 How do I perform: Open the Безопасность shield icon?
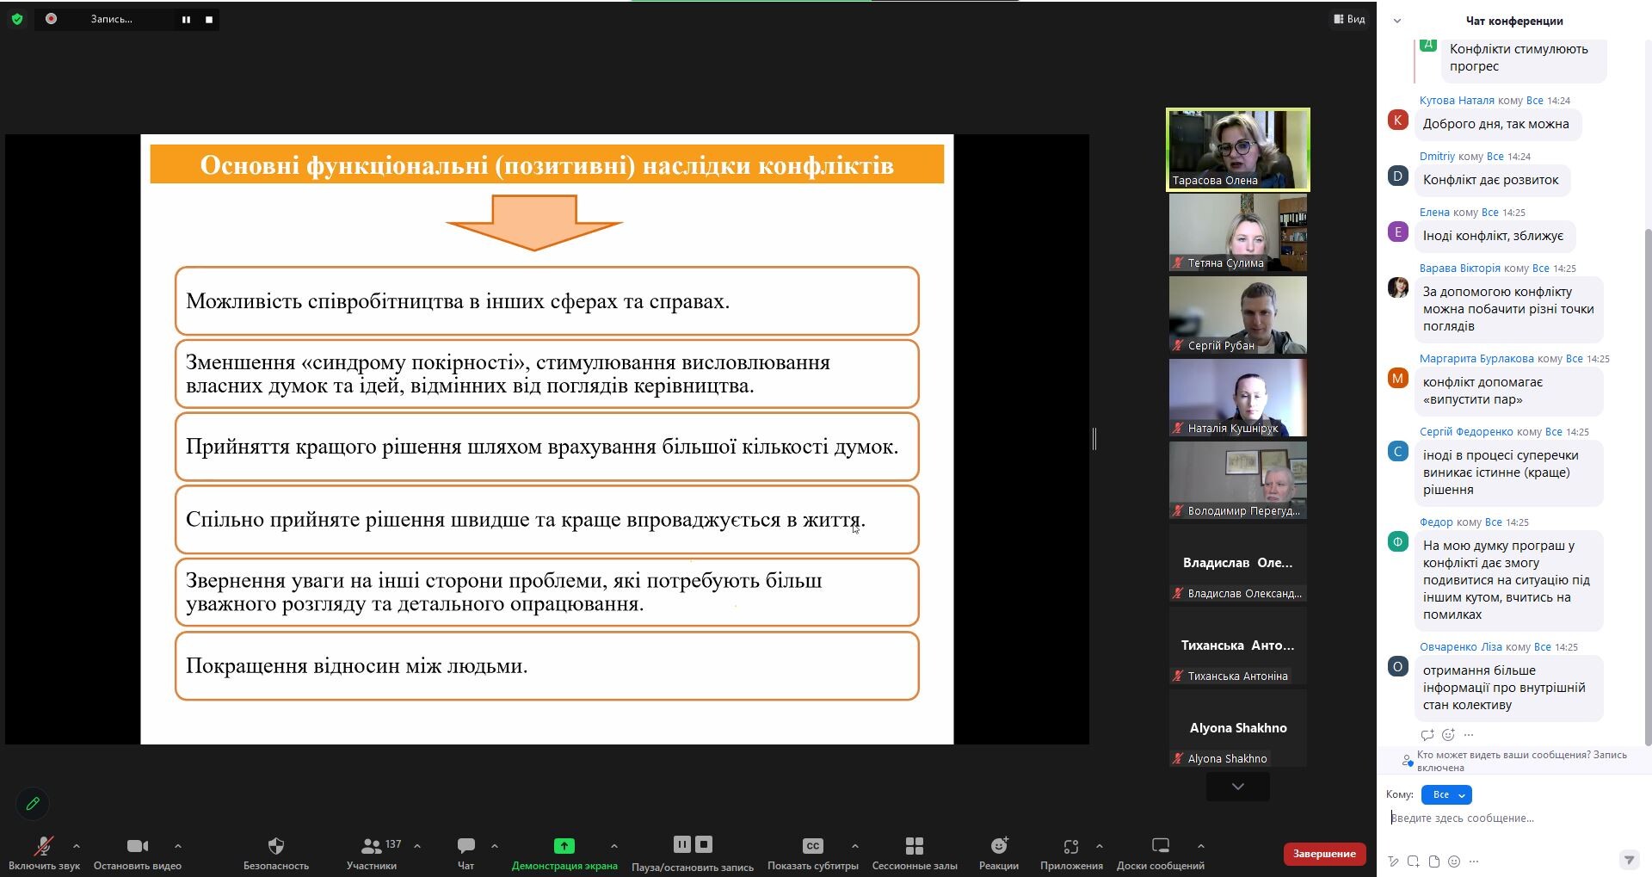tap(275, 846)
